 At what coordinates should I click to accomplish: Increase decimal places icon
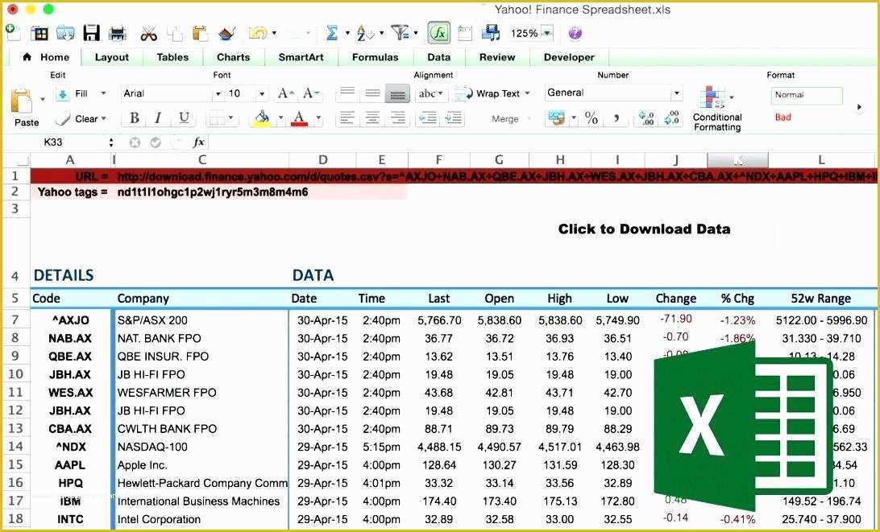pos(646,118)
